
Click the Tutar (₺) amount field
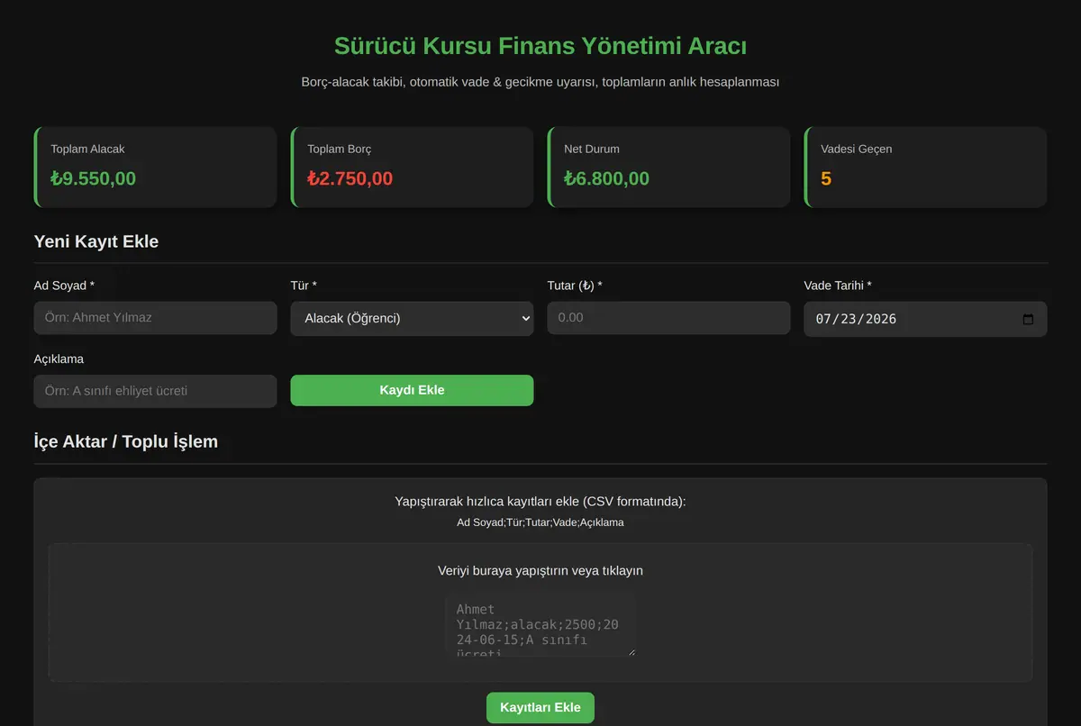pos(668,318)
